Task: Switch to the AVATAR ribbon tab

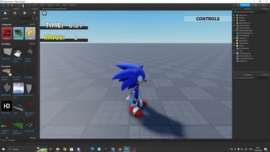Action: point(51,5)
